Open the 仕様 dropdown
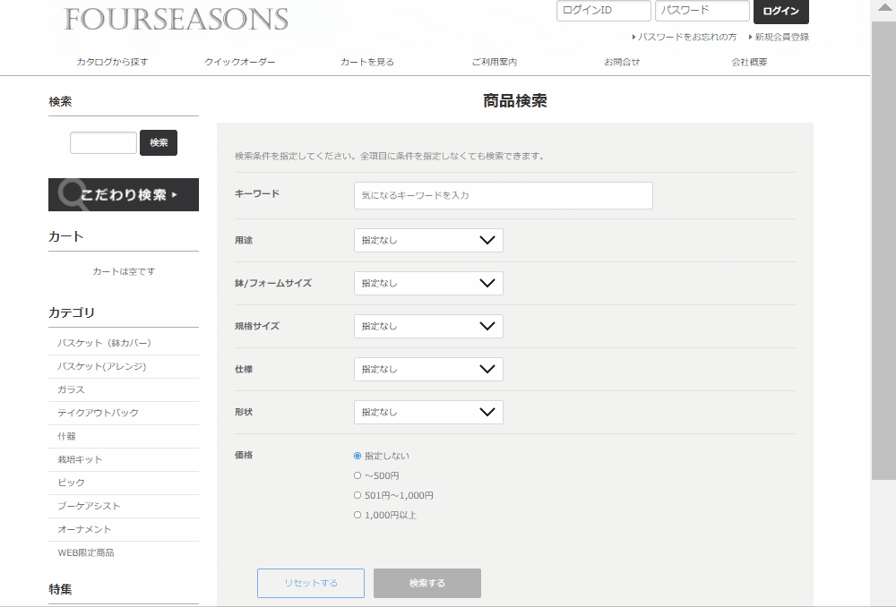The width and height of the screenshot is (896, 607). (428, 369)
